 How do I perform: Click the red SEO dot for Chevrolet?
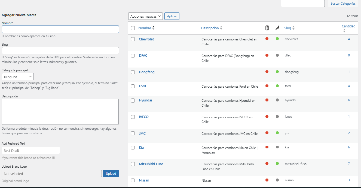267,39
